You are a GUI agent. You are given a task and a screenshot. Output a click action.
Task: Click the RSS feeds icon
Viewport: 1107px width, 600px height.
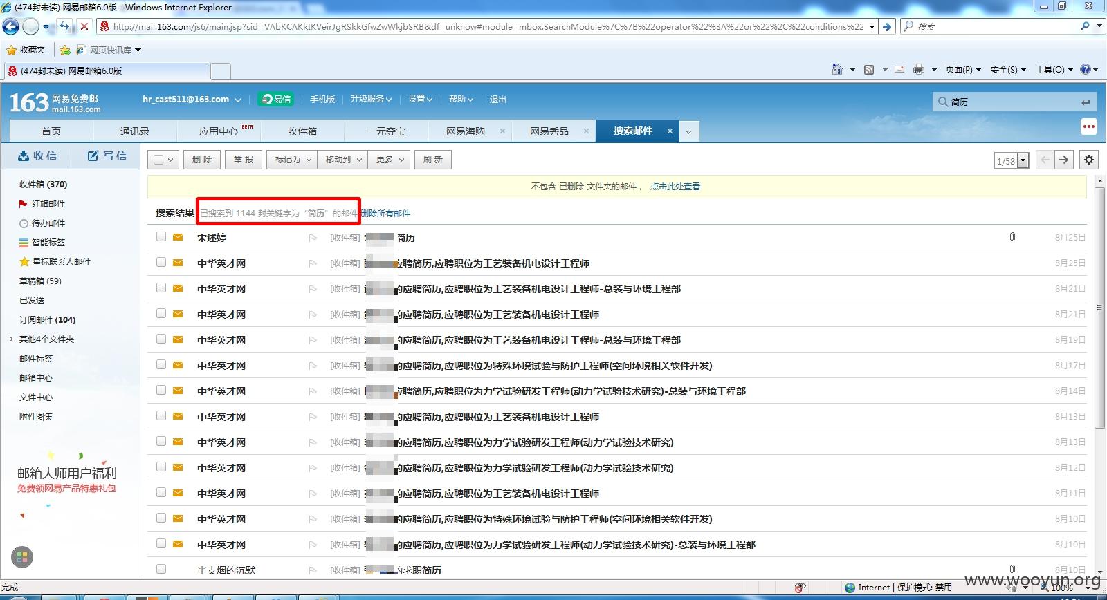(869, 69)
